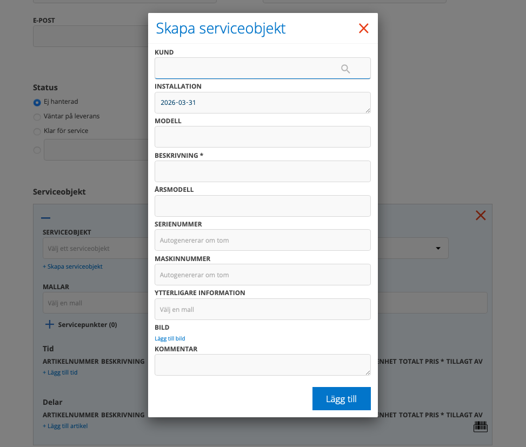Click the search icon in Kund field

(x=345, y=69)
